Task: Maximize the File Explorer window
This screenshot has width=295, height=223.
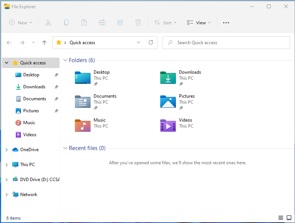Action: point(269,7)
